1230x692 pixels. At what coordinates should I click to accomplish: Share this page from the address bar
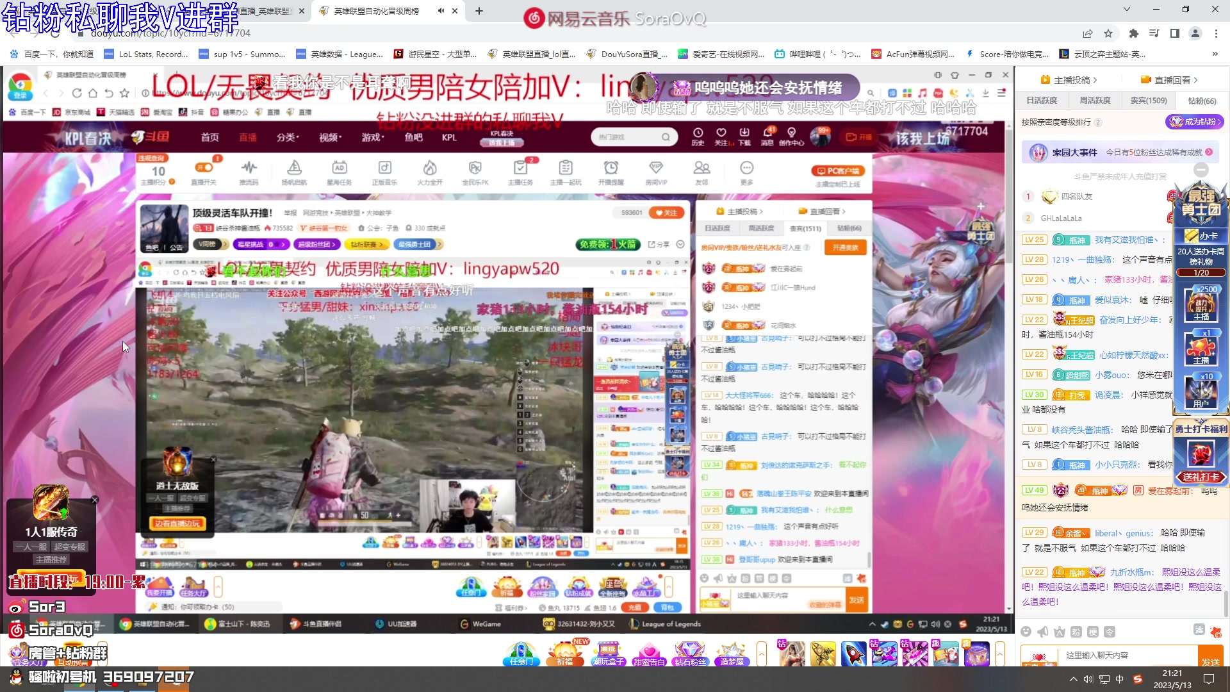[x=1087, y=33]
